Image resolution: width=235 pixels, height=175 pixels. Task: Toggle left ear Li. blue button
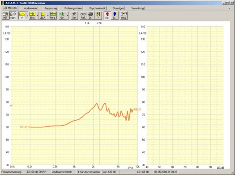[x=115, y=16]
